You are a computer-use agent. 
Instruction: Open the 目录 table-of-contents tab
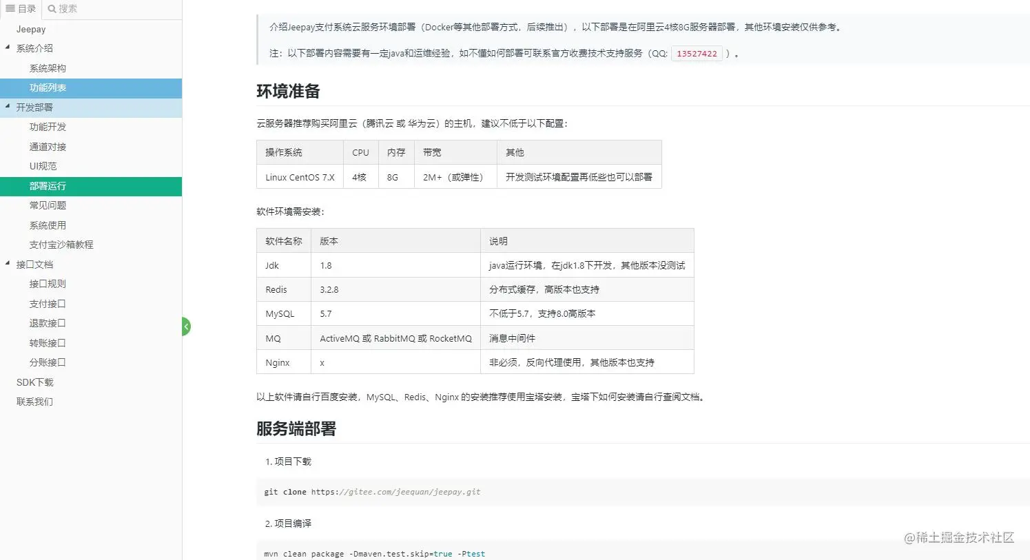(21, 9)
